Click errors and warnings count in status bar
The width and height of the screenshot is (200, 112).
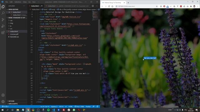(5, 106)
